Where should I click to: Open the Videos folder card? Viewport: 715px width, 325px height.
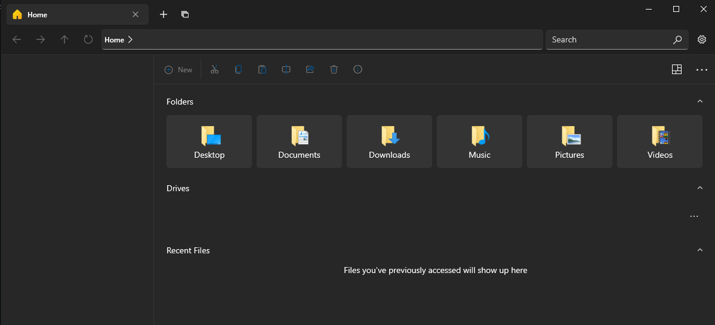(x=660, y=142)
